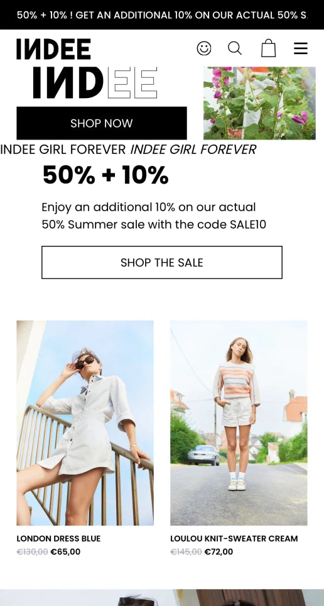
Task: Open the LOULOU KNIT-SWEATER CREAM title link
Action: [x=234, y=538]
